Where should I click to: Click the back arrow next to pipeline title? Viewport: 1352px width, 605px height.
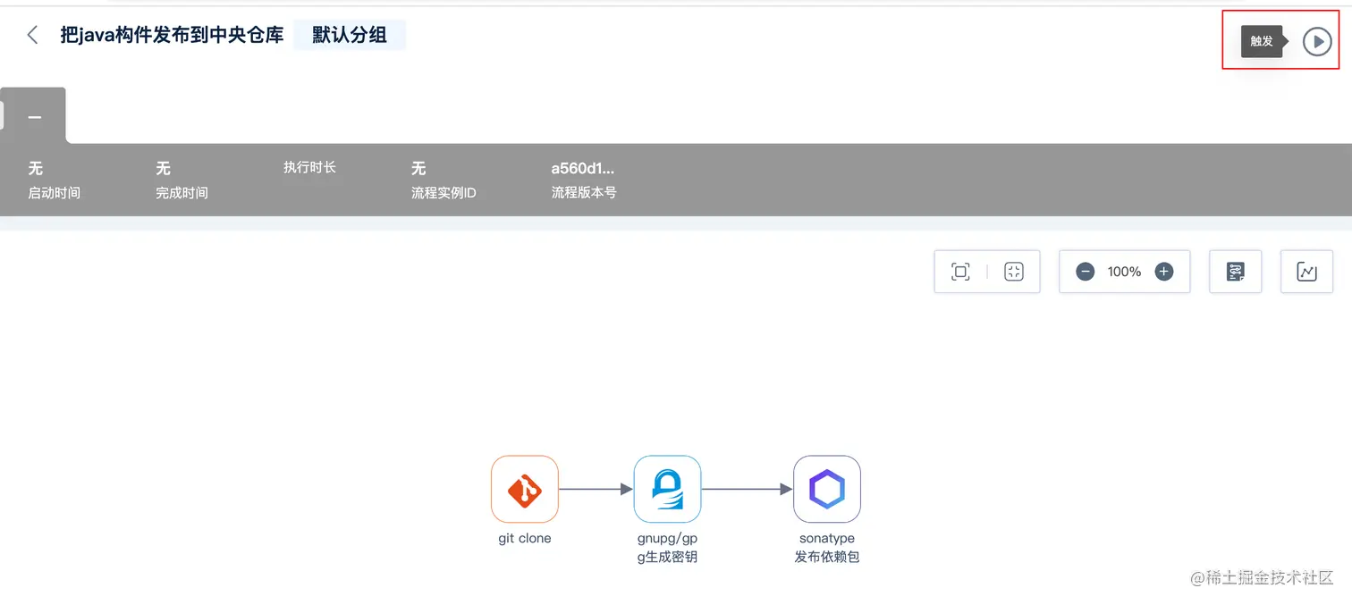click(33, 35)
